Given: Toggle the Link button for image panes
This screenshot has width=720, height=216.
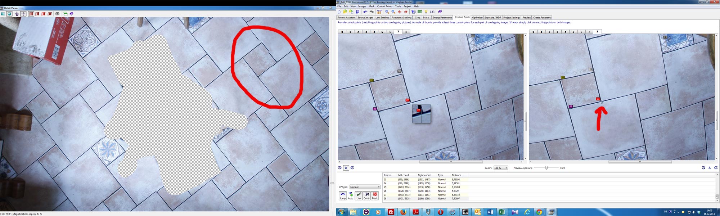Looking at the screenshot, I should coord(359,195).
